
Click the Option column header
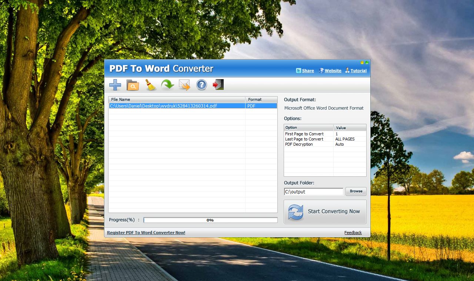(x=308, y=128)
